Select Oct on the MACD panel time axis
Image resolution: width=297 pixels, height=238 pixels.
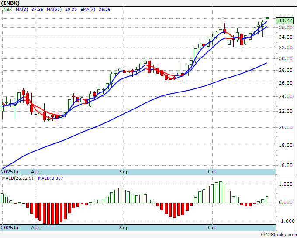pyautogui.click(x=212, y=228)
